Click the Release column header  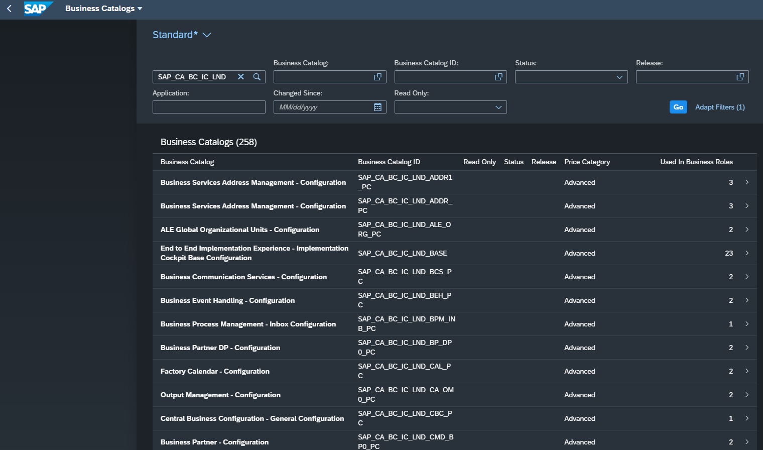click(544, 162)
